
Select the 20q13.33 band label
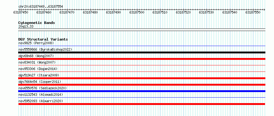click(x=26, y=27)
